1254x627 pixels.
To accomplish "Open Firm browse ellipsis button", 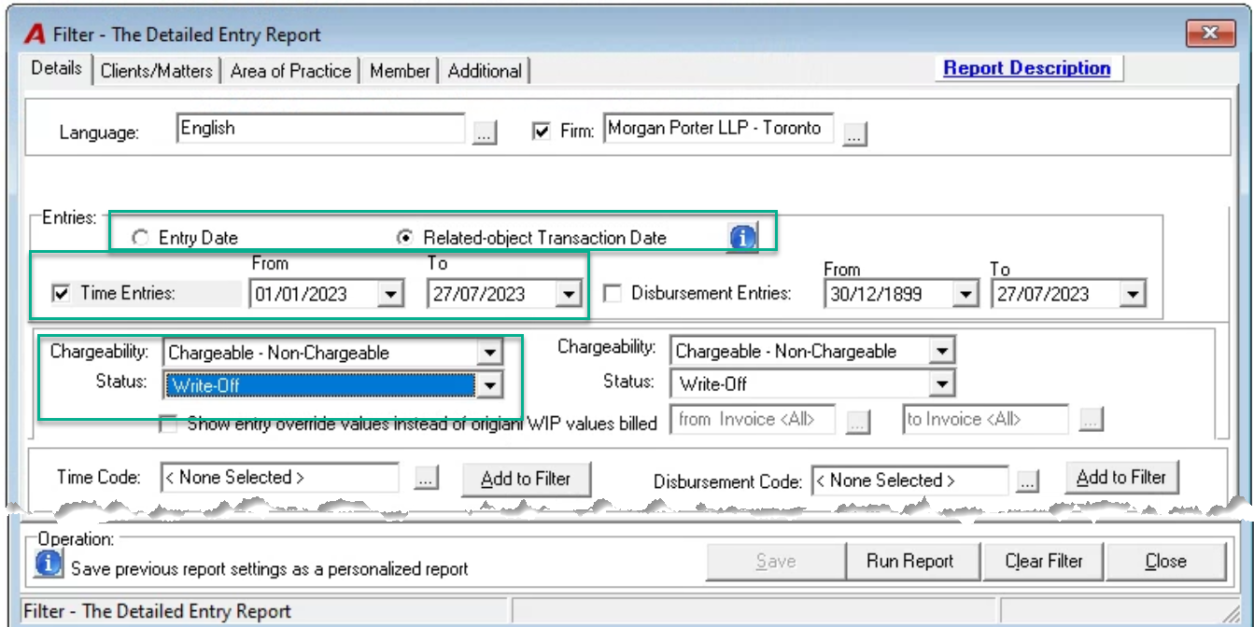I will pos(854,134).
